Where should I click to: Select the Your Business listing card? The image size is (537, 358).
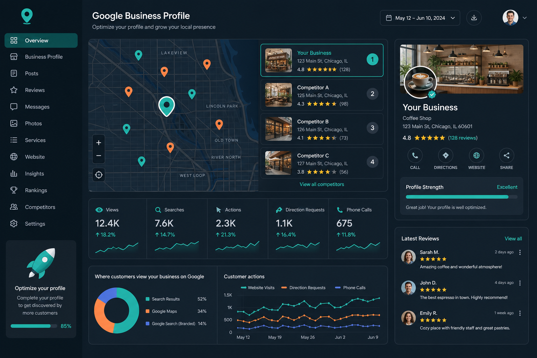click(322, 60)
